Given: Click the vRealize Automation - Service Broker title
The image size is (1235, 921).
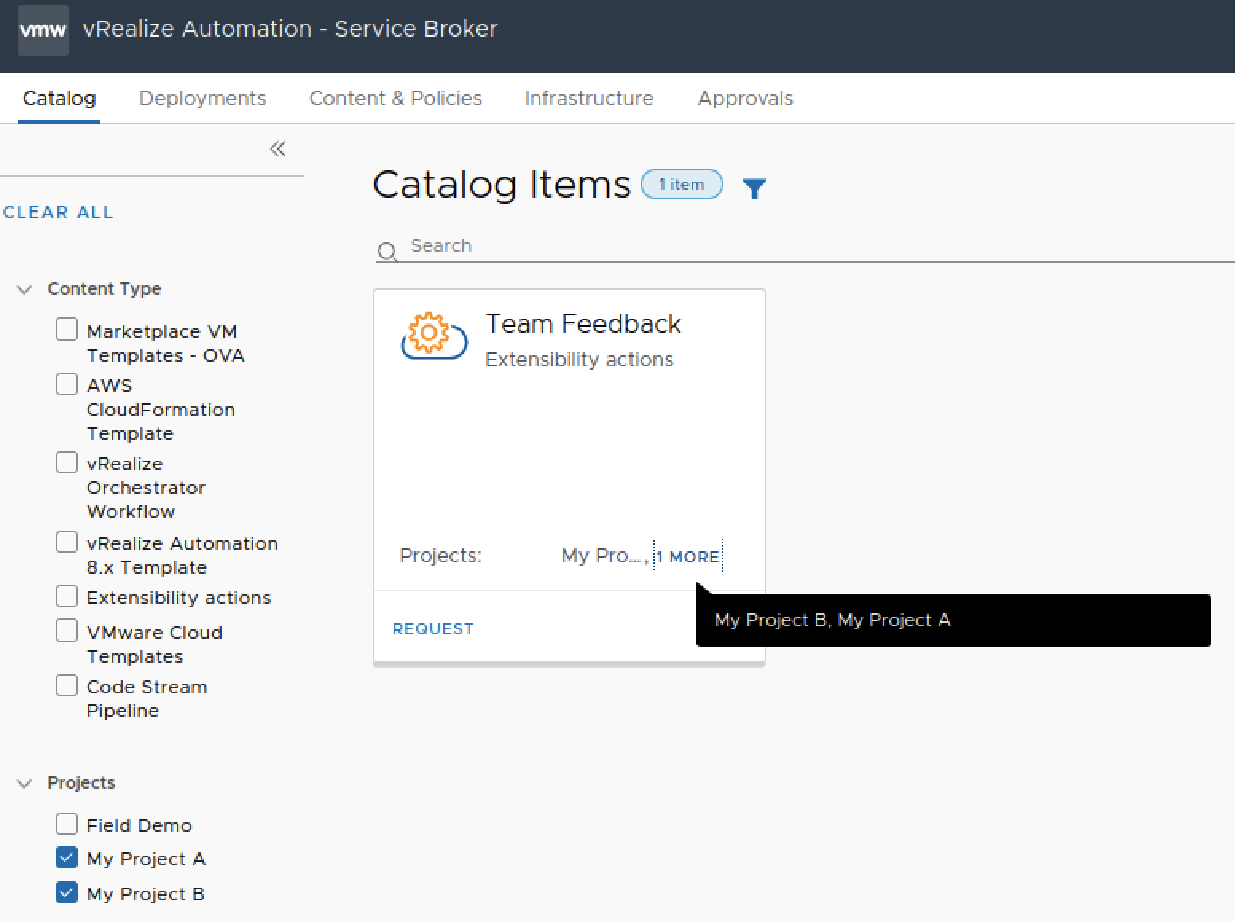Looking at the screenshot, I should point(290,29).
